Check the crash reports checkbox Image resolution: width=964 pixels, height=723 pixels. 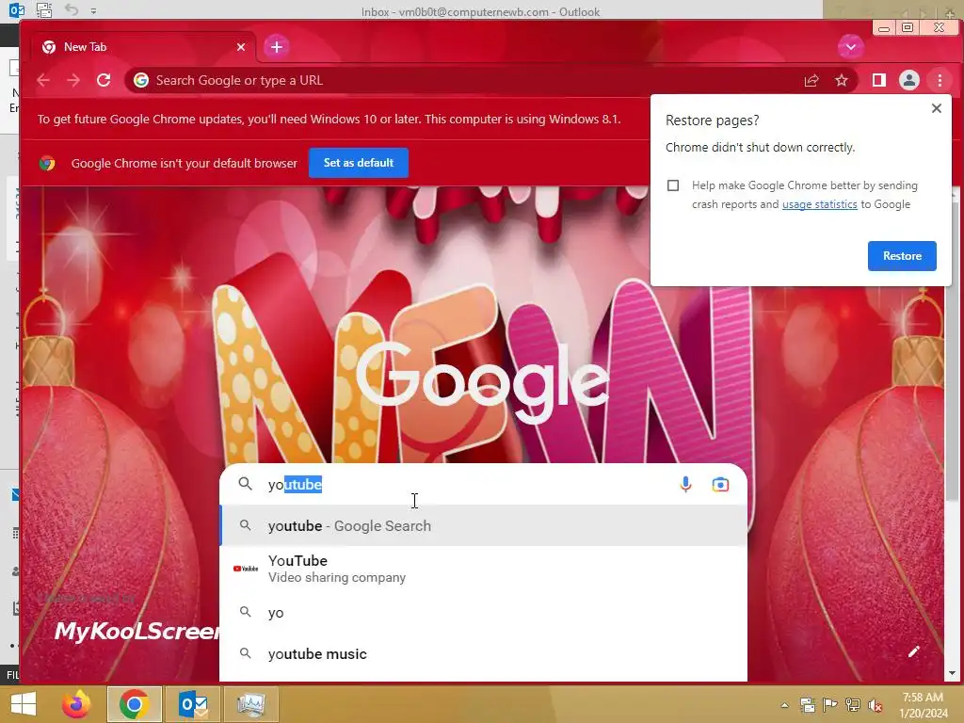pyautogui.click(x=673, y=185)
